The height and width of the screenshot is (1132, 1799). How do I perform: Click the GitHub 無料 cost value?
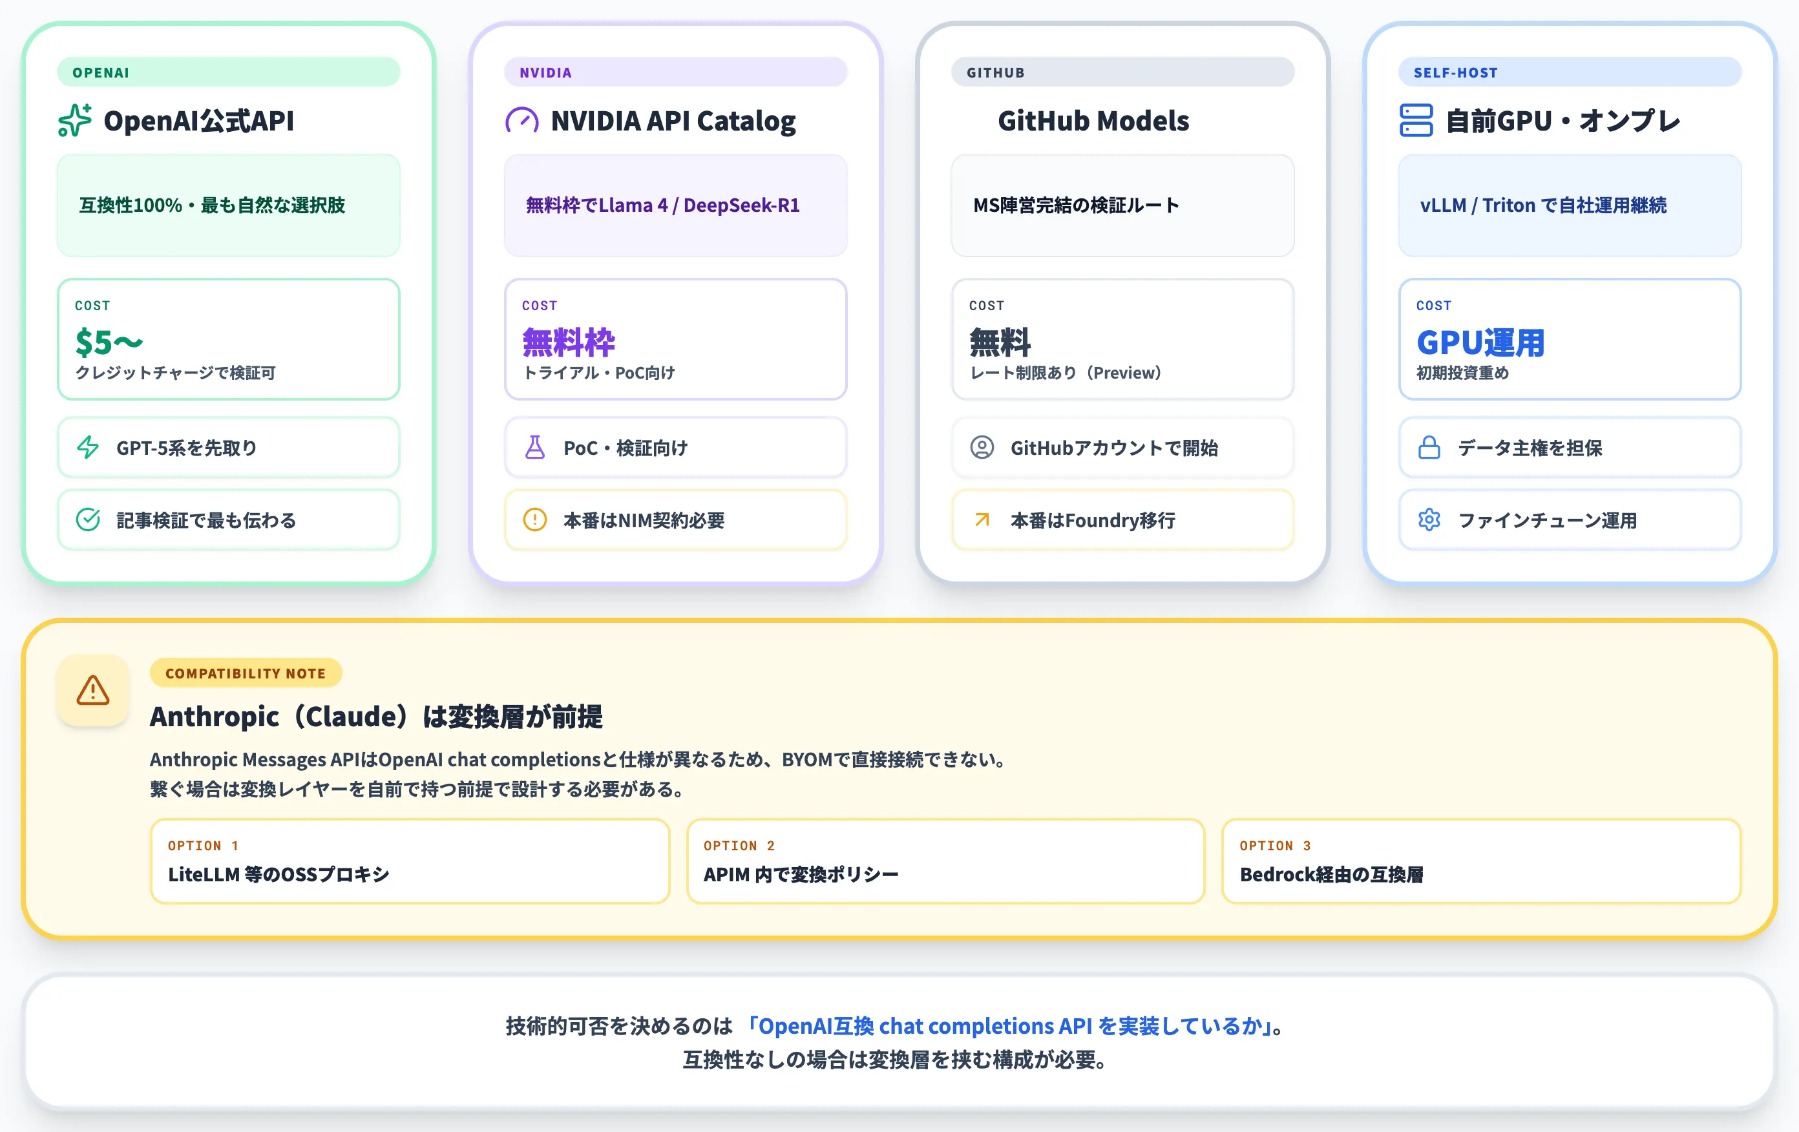point(1000,342)
